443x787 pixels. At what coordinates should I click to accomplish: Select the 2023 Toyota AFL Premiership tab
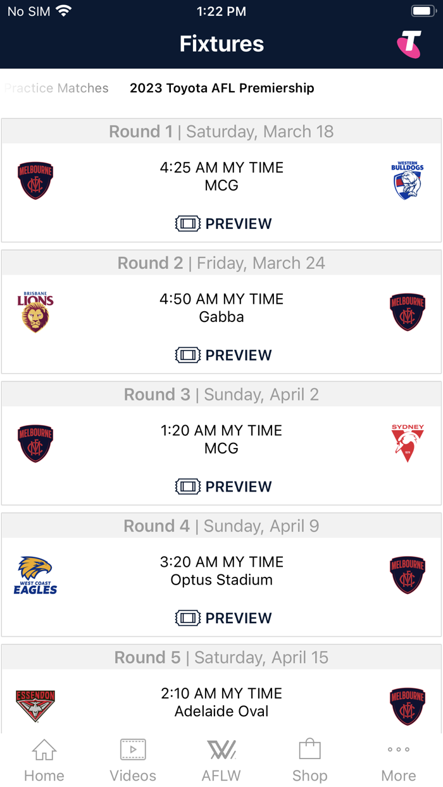pyautogui.click(x=221, y=88)
